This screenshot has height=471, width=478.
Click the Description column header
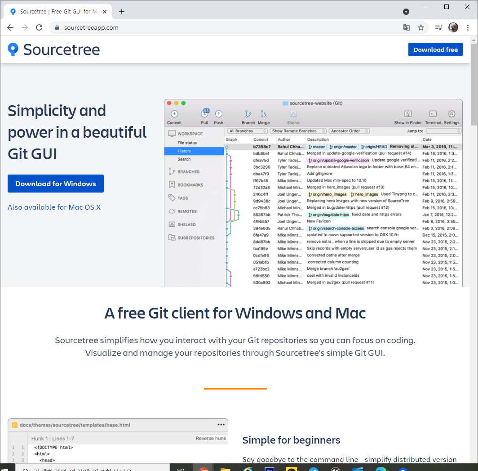(318, 139)
